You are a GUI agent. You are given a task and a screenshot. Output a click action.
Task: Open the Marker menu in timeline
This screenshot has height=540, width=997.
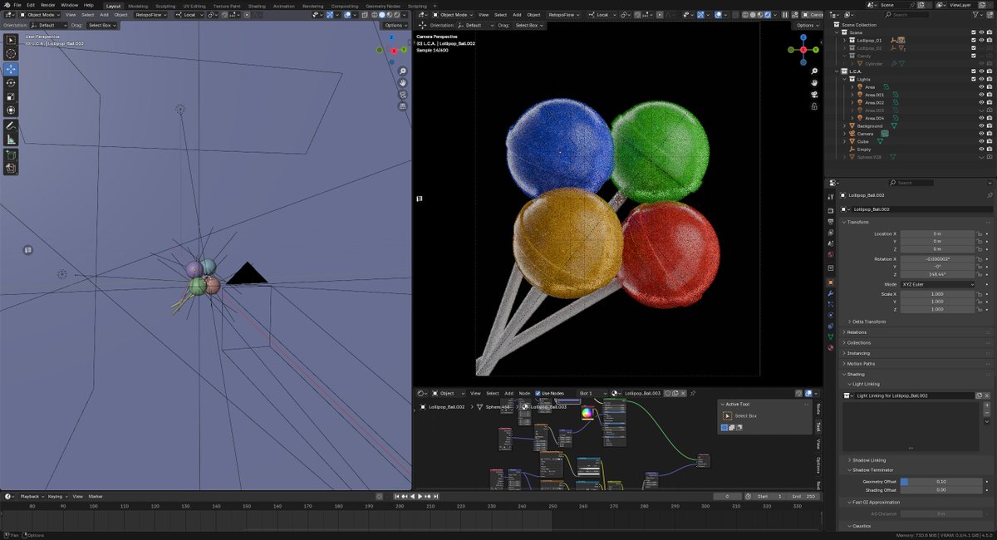click(x=96, y=496)
